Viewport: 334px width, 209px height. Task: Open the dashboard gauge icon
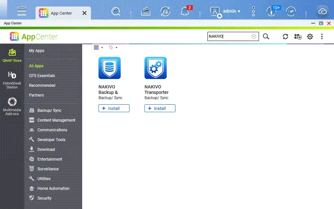click(x=291, y=11)
